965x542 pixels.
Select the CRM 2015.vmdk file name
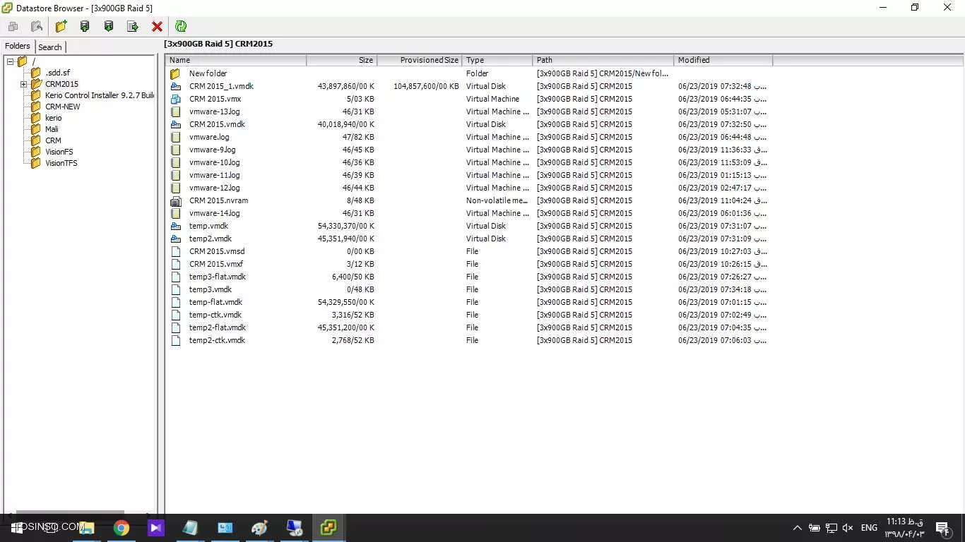click(217, 124)
